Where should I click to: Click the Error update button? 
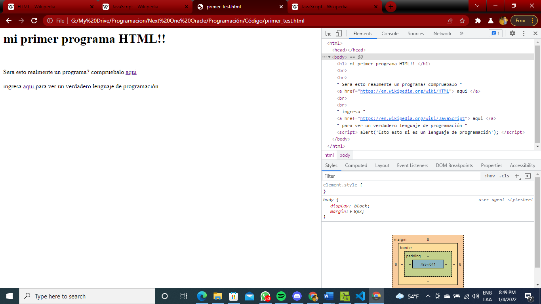pos(524,21)
